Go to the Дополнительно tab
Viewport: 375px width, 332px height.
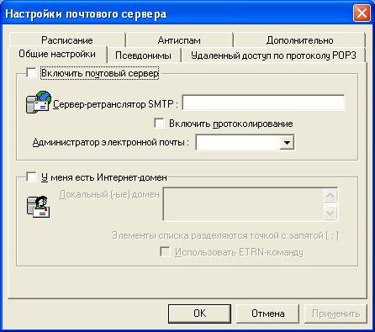[x=300, y=40]
